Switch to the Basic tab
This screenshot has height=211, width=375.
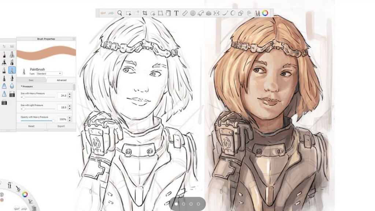(x=31, y=80)
